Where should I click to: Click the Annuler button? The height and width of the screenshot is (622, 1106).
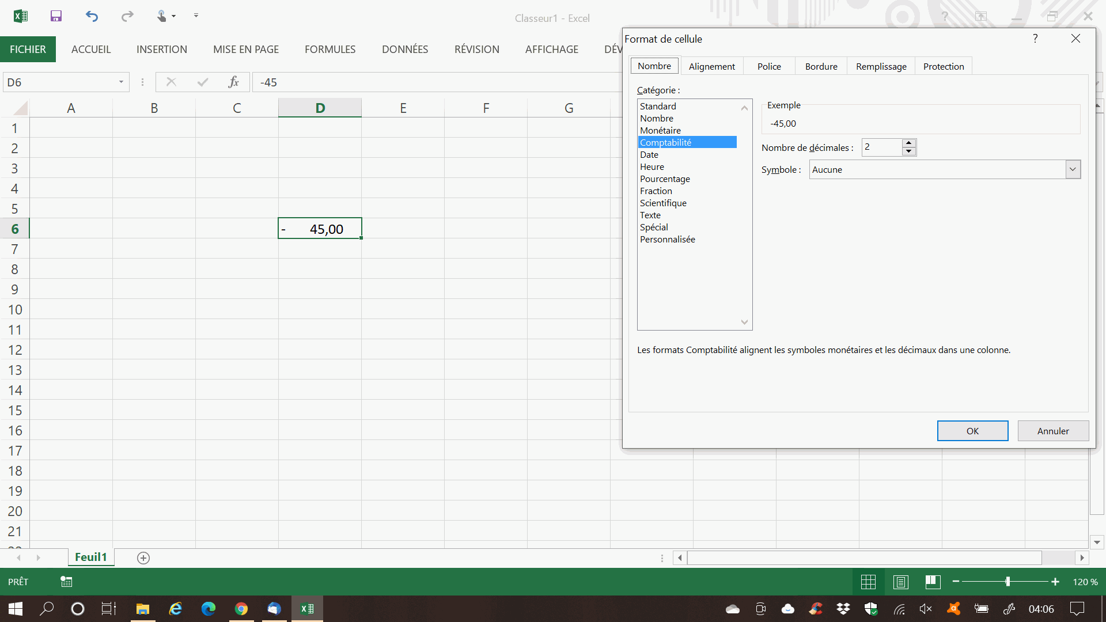pyautogui.click(x=1052, y=431)
